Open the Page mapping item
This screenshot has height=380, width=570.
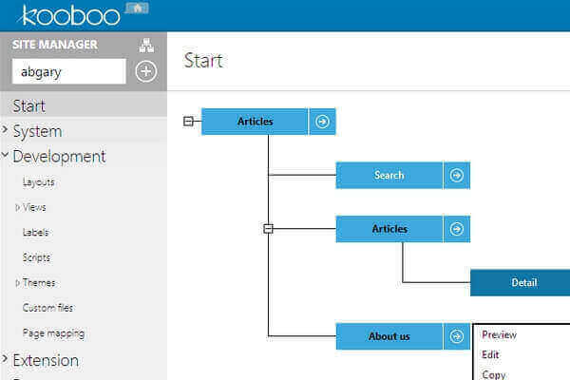[53, 332]
